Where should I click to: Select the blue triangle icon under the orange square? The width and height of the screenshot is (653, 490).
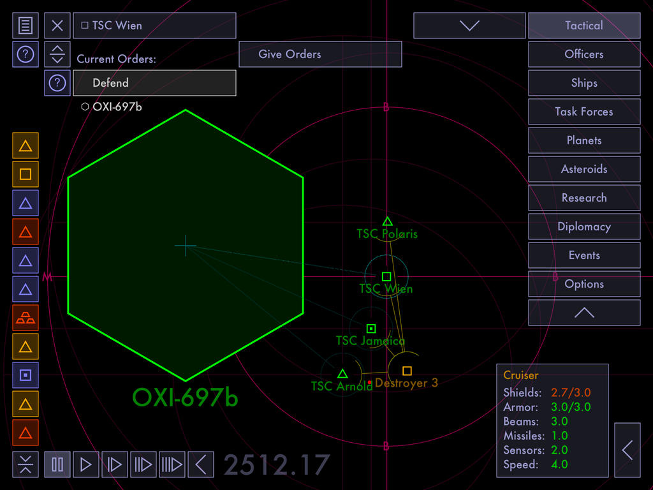[26, 203]
